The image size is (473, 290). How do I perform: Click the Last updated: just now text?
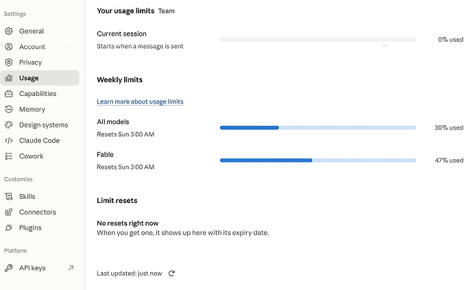pos(129,274)
